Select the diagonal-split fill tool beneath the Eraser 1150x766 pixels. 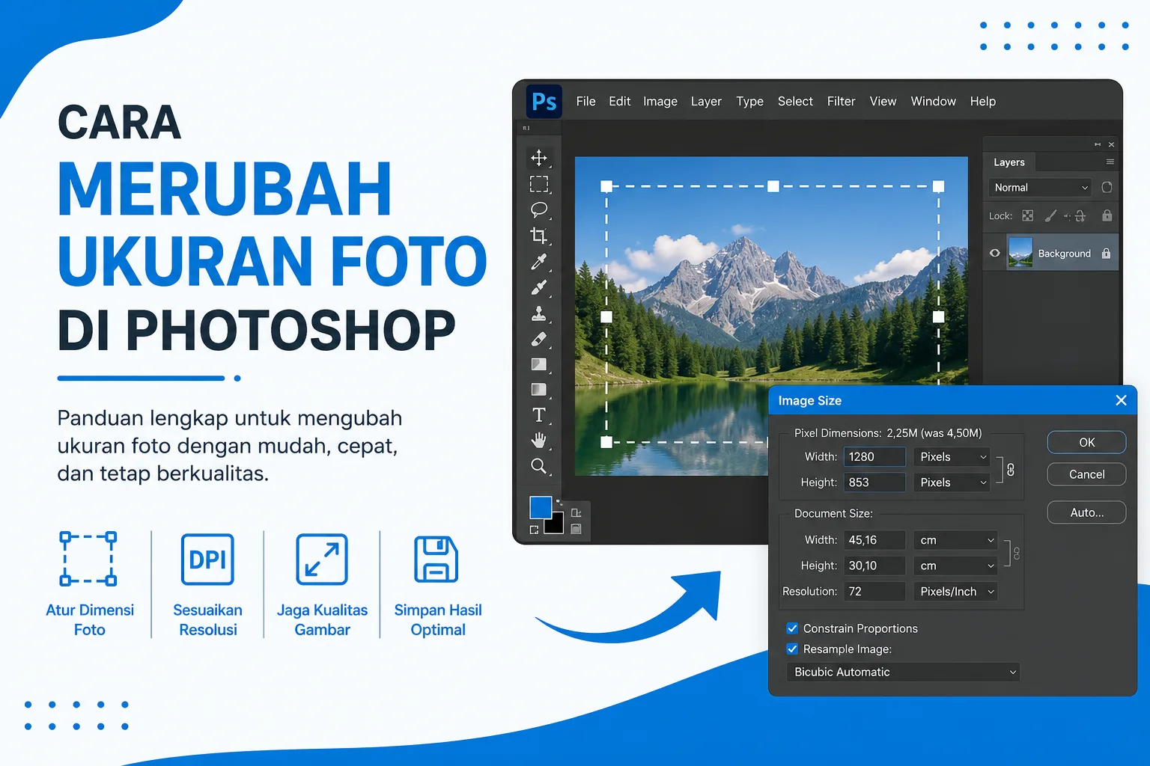[539, 364]
